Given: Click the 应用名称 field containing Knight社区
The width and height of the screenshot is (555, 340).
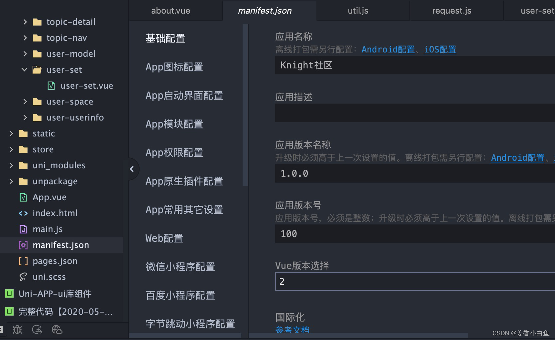Looking at the screenshot, I should click(x=415, y=65).
